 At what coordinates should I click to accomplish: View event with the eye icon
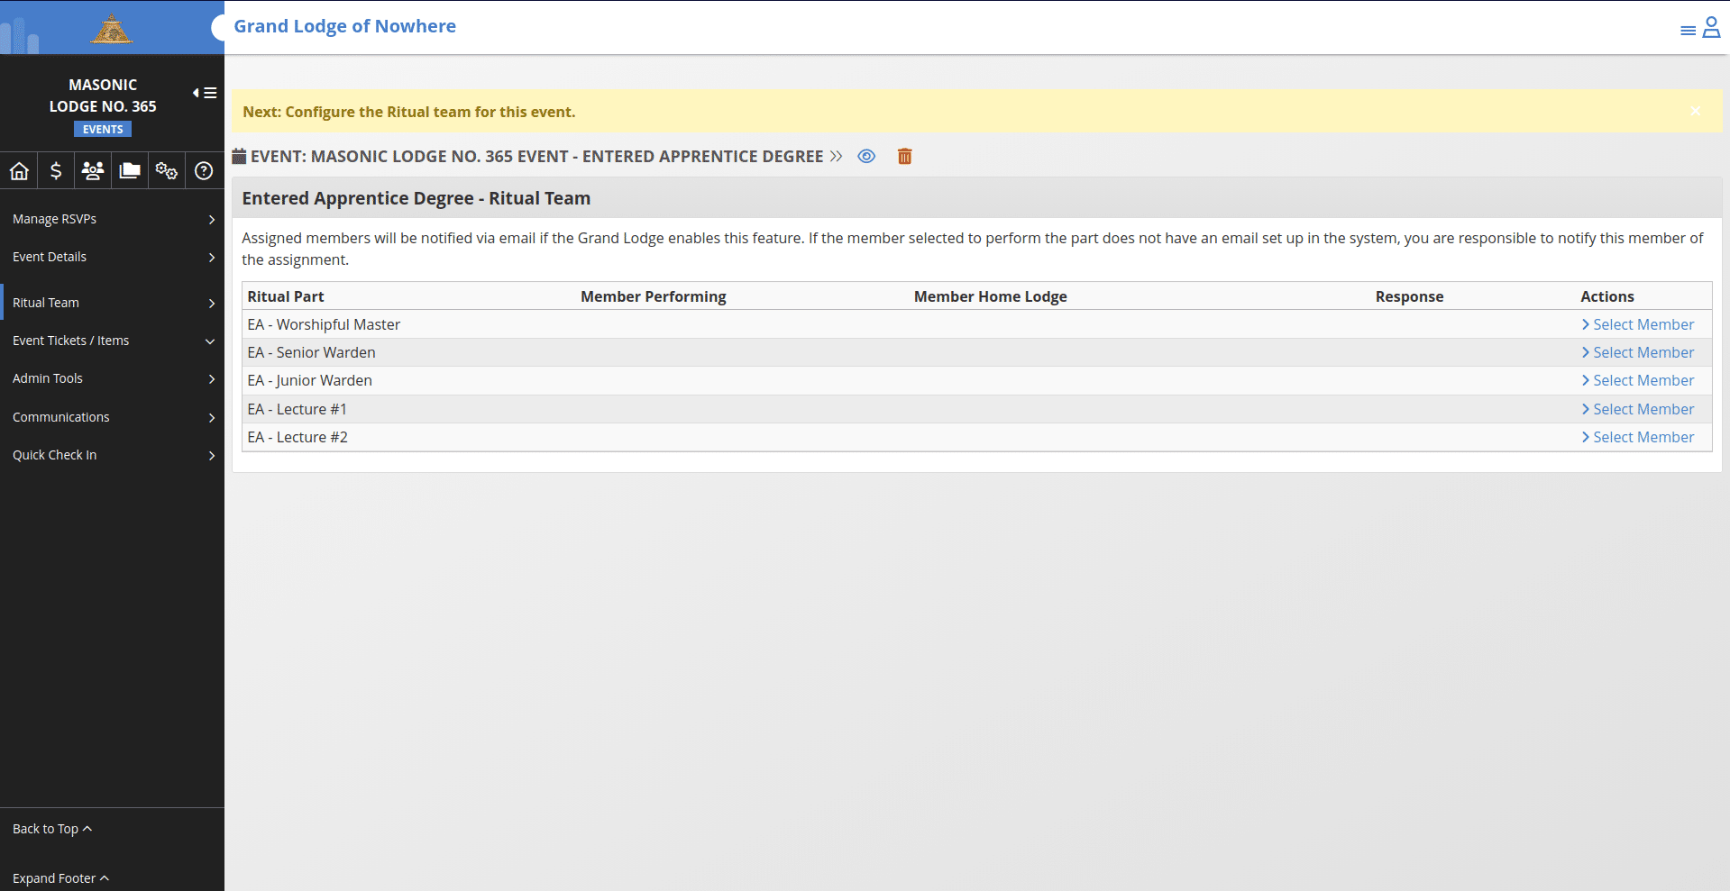pos(866,156)
